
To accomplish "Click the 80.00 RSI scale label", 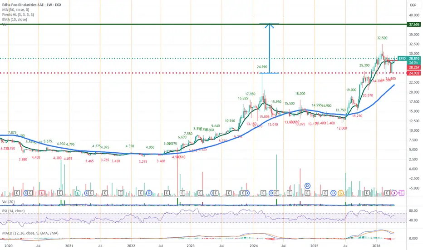I will click(x=413, y=211).
